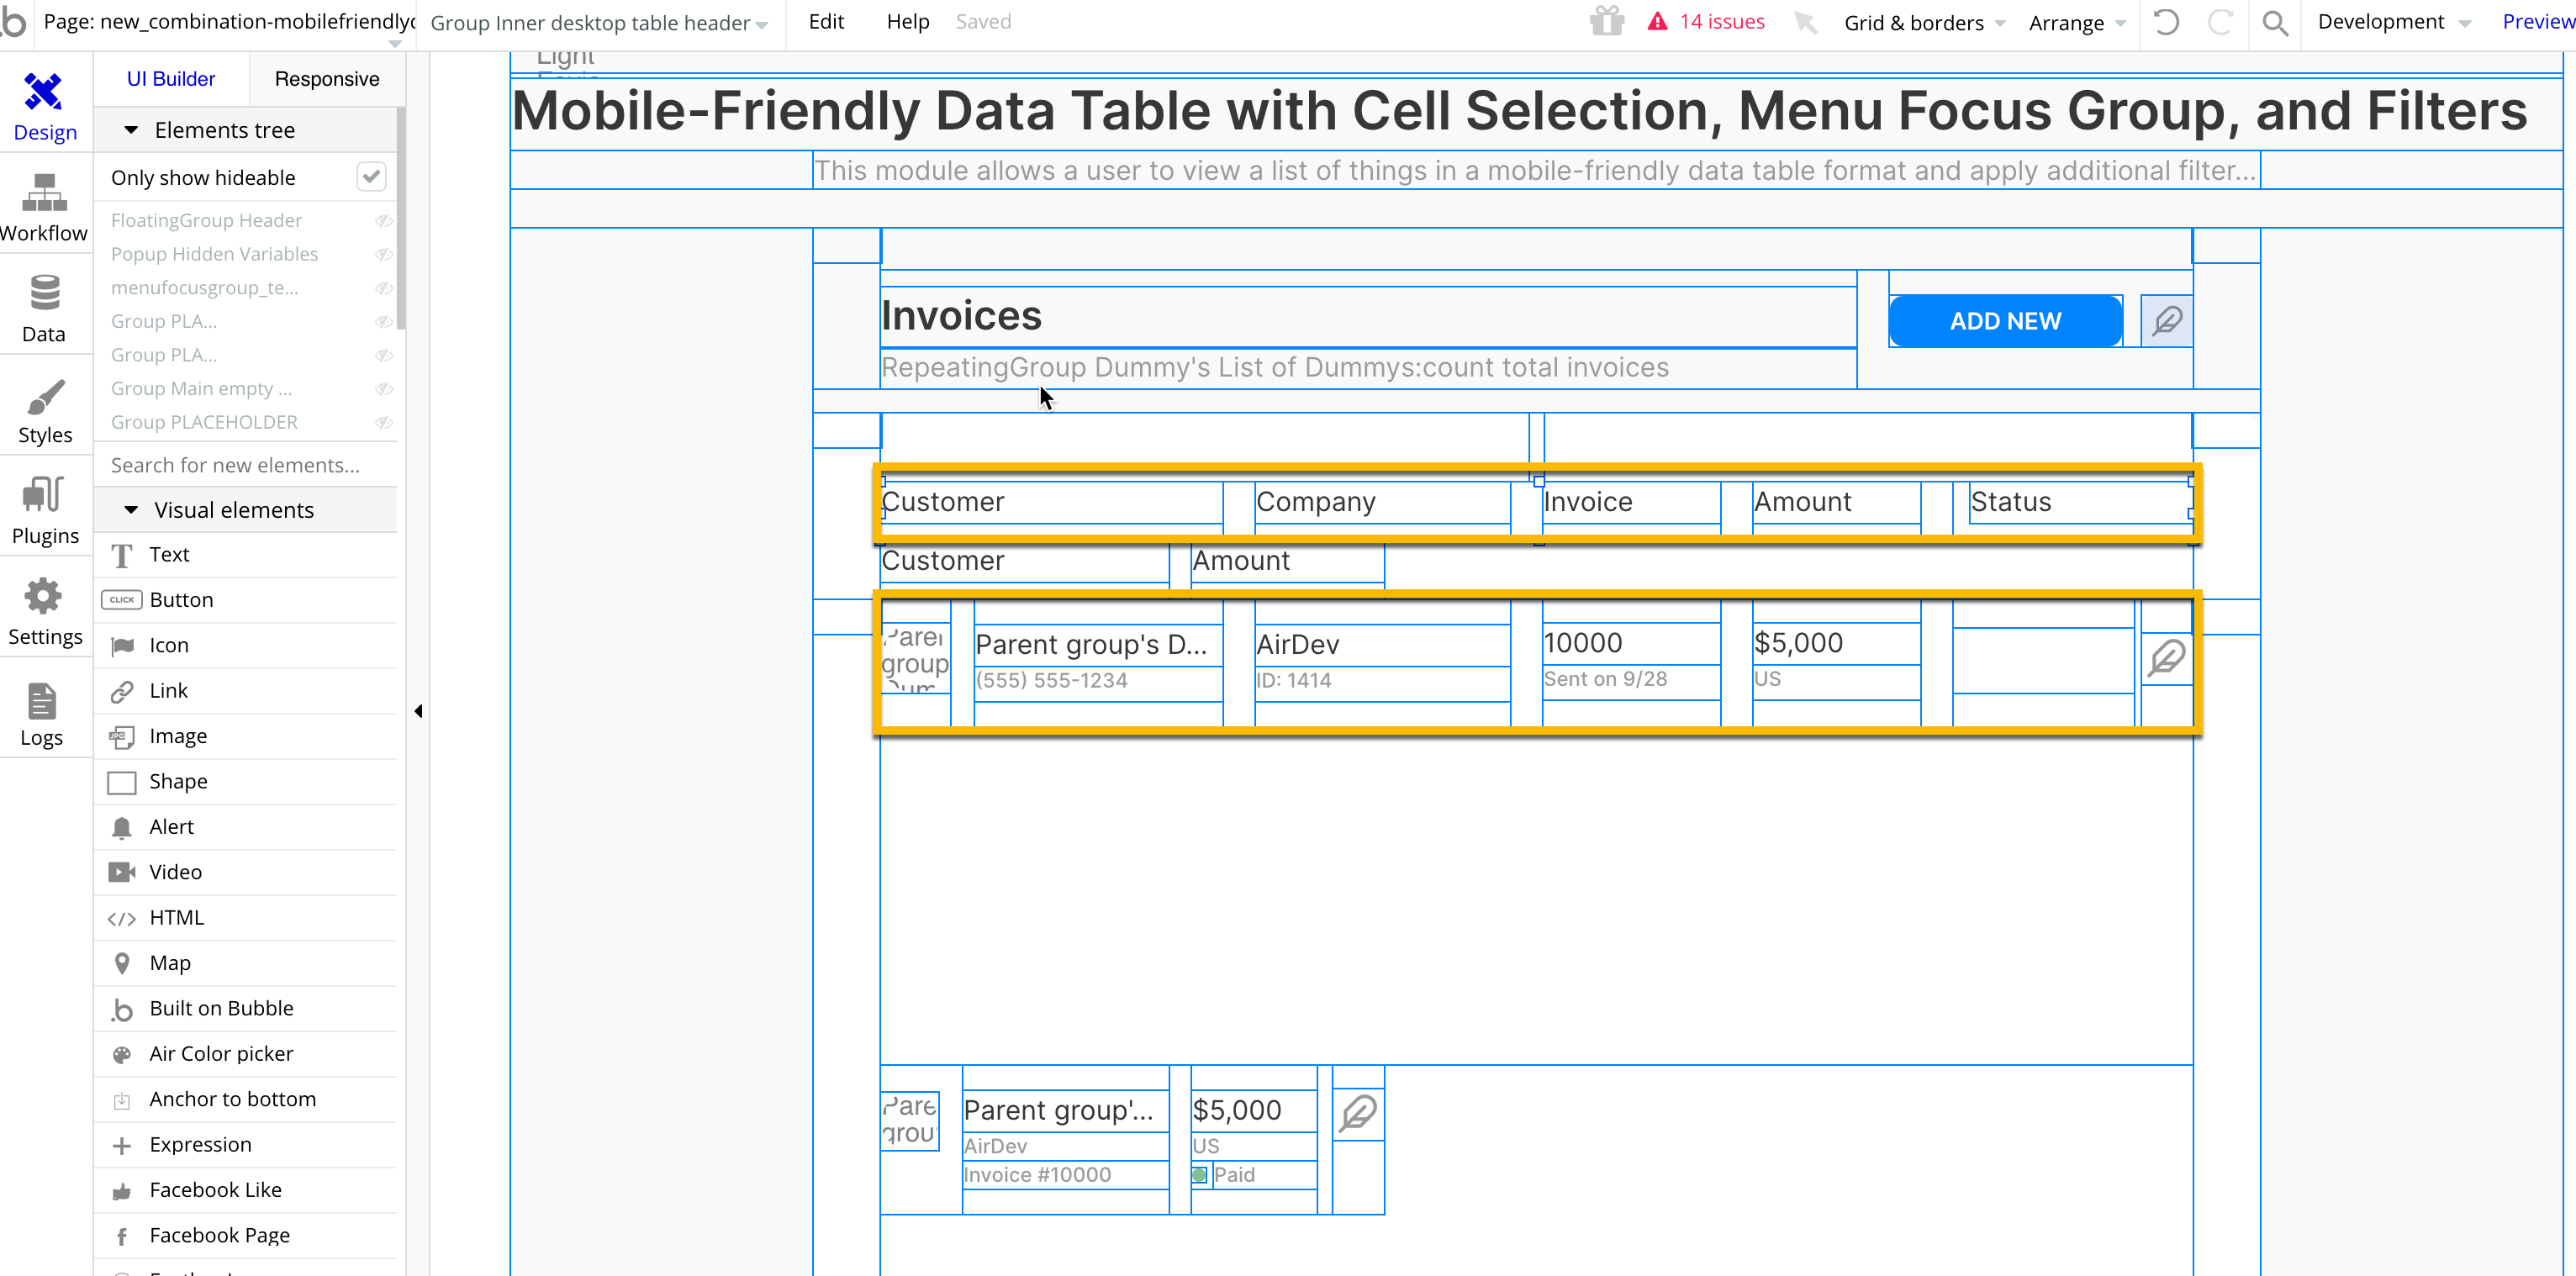Select the Invoices heading text
The height and width of the screenshot is (1276, 2576).
click(x=961, y=316)
